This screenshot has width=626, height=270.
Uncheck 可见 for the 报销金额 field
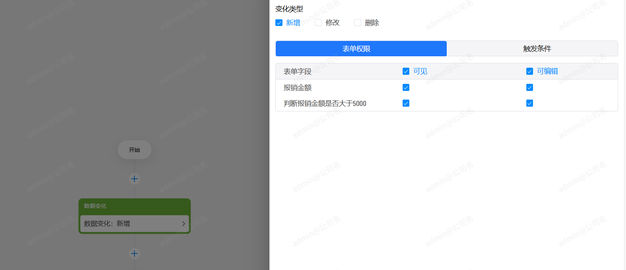[406, 87]
